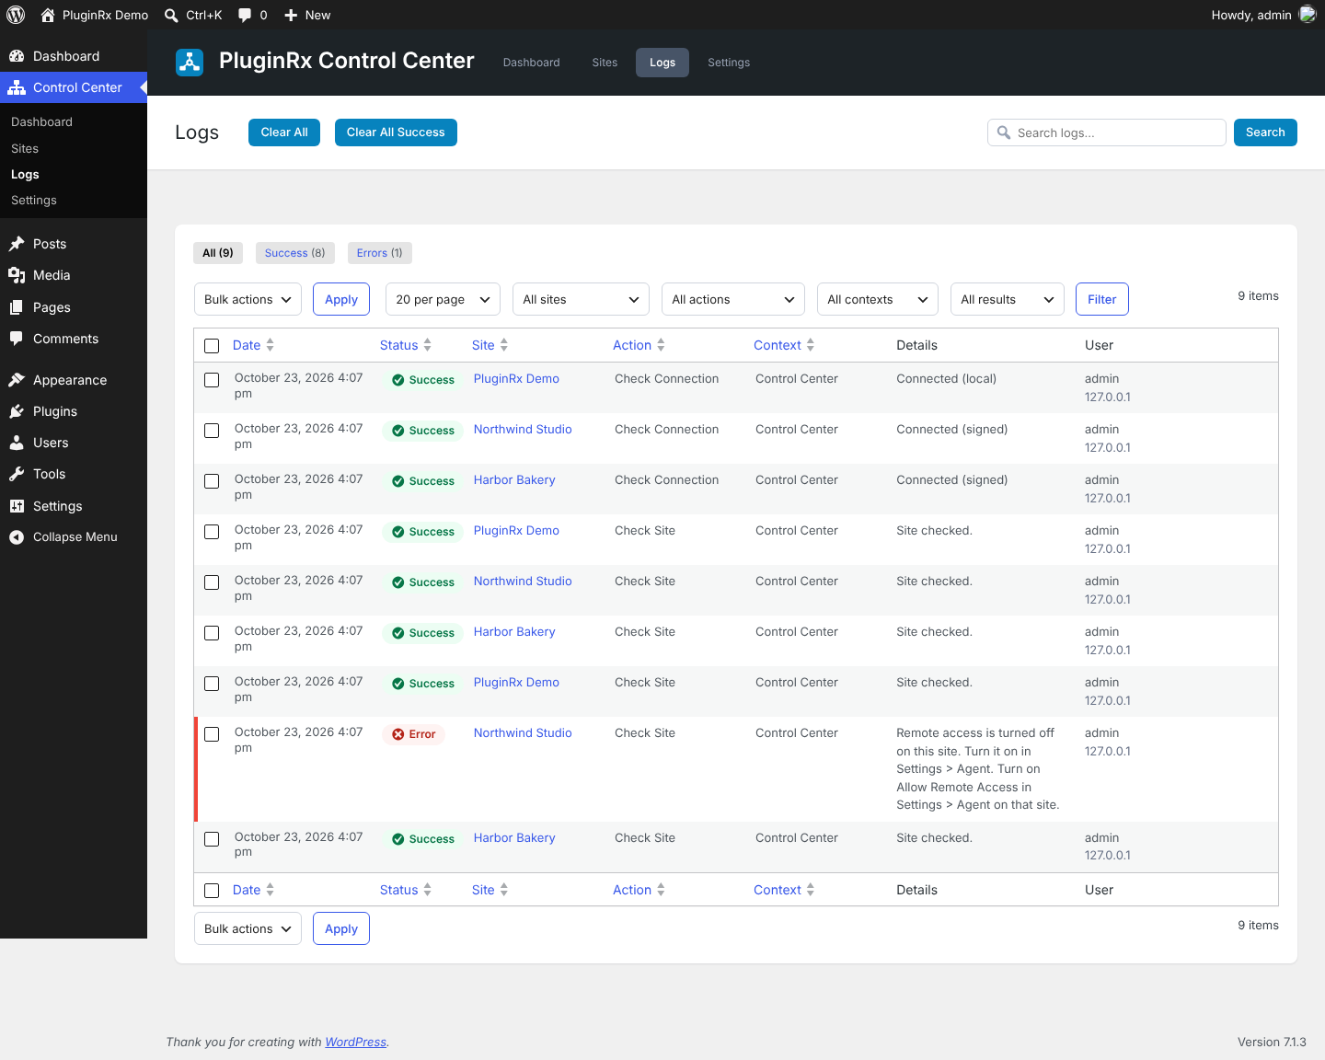Image resolution: width=1325 pixels, height=1060 pixels.
Task: Show the Errors (1) log filter
Action: [380, 253]
